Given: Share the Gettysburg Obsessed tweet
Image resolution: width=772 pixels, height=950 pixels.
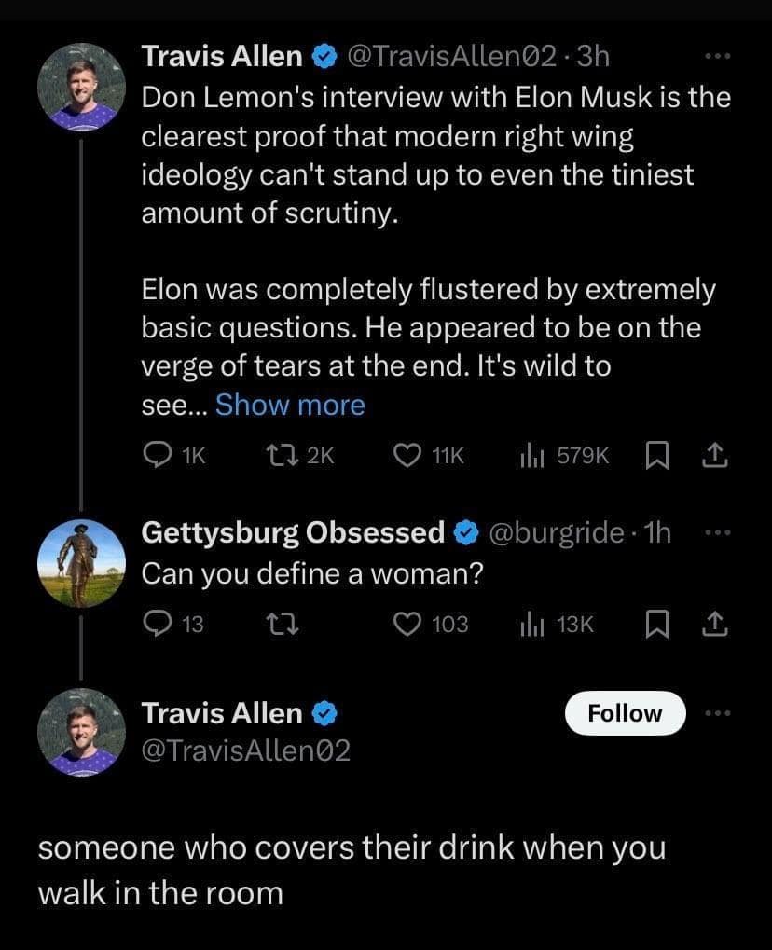Looking at the screenshot, I should (x=713, y=624).
